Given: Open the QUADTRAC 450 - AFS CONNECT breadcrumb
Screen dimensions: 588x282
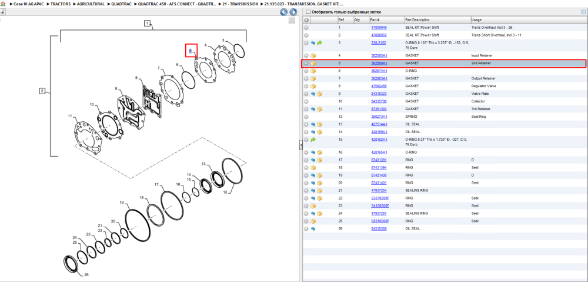Looking at the screenshot, I should point(176,4).
